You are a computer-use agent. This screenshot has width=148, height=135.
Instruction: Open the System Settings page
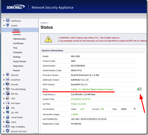17,57
